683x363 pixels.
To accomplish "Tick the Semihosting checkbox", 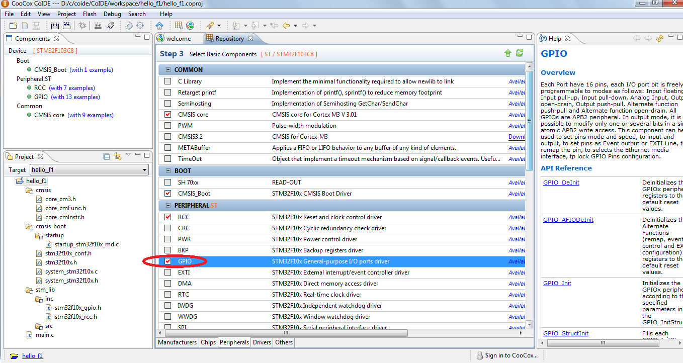I will coord(168,104).
